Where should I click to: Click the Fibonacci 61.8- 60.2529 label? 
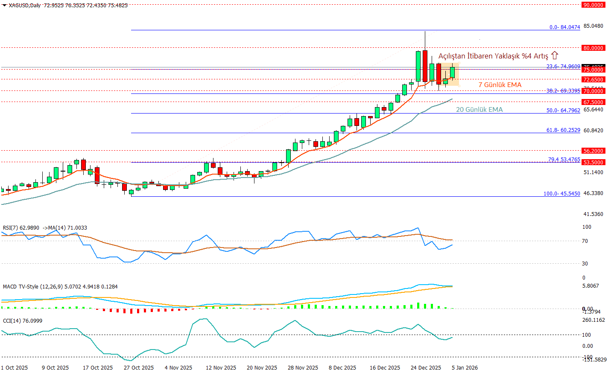[x=563, y=130]
